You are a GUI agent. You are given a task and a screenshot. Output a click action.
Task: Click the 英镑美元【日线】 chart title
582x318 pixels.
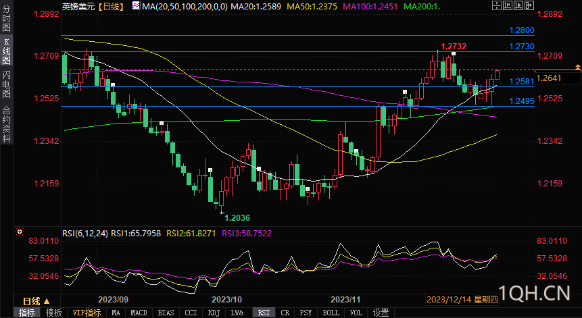pyautogui.click(x=93, y=6)
